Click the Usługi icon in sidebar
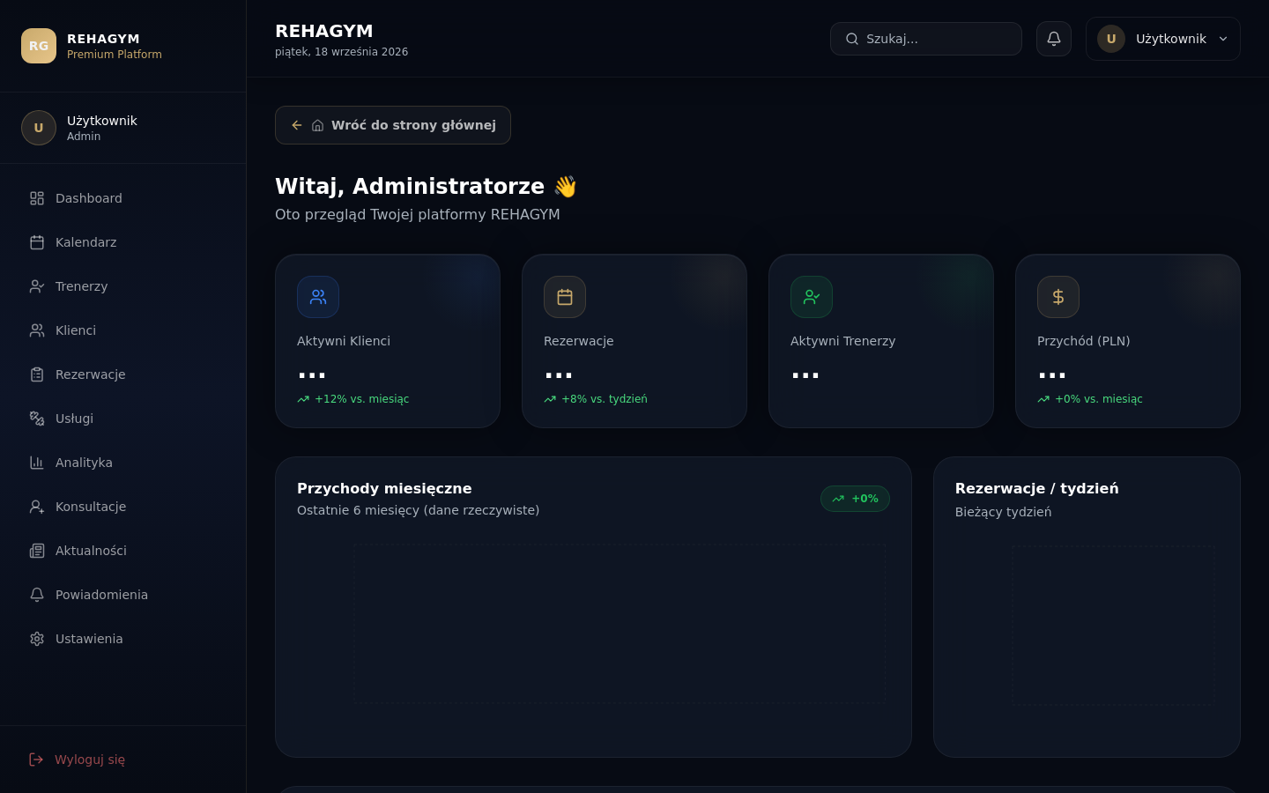The image size is (1269, 793). 37,419
